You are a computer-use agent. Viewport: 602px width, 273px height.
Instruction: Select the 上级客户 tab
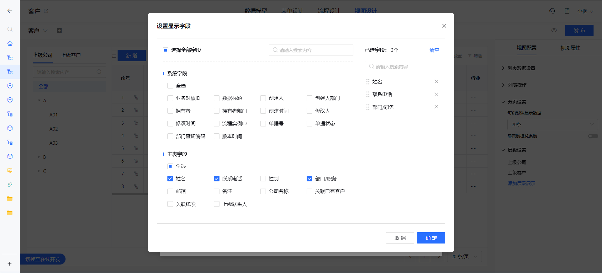[x=71, y=55]
